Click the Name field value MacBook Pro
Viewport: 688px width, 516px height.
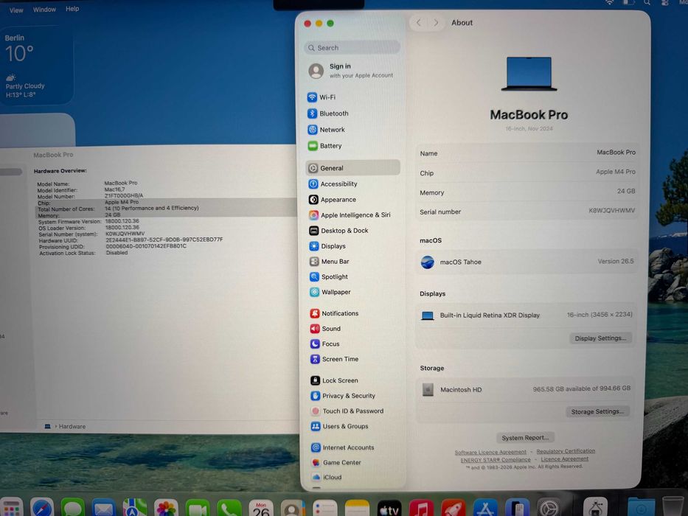coord(616,153)
